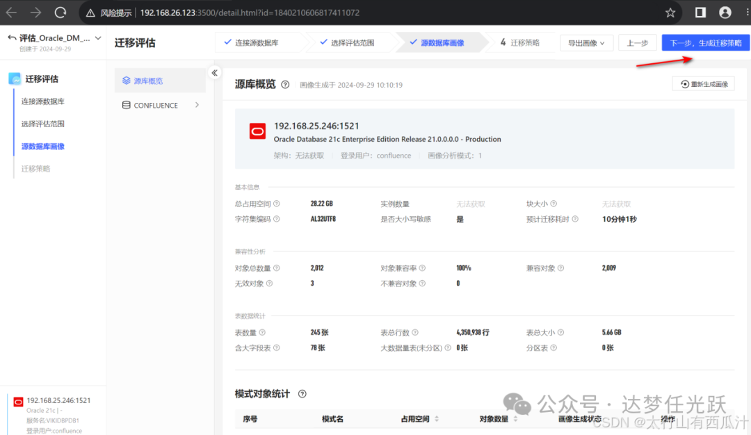
Task: Click help icon beside 大数据量表(未分区)
Action: coord(448,348)
